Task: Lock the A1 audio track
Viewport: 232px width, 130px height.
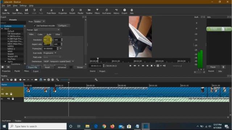Action: tap(13, 99)
